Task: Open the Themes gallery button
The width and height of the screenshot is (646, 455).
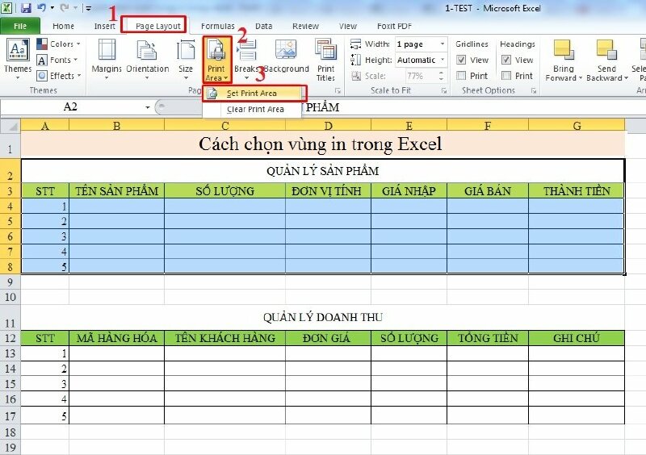Action: click(x=18, y=59)
